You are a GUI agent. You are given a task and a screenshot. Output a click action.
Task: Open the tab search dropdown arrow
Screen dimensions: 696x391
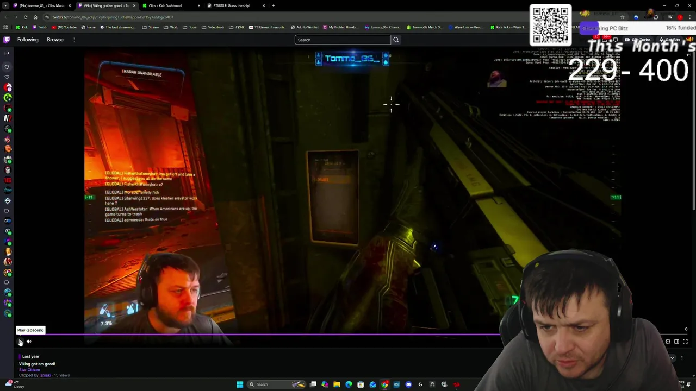pyautogui.click(x=5, y=5)
